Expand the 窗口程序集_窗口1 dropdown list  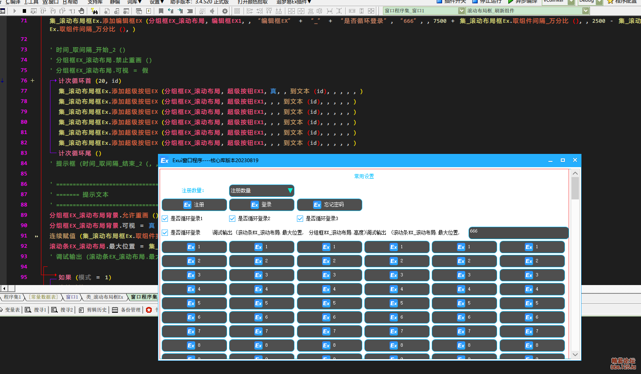pyautogui.click(x=462, y=11)
